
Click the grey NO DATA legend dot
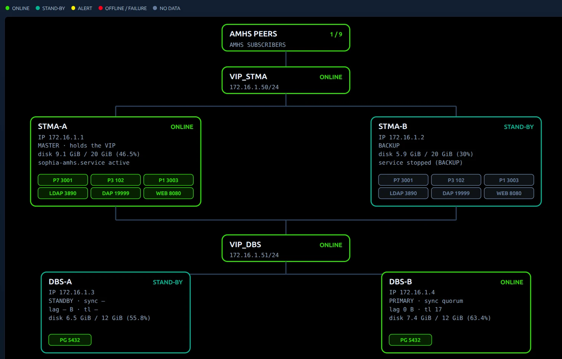[155, 8]
